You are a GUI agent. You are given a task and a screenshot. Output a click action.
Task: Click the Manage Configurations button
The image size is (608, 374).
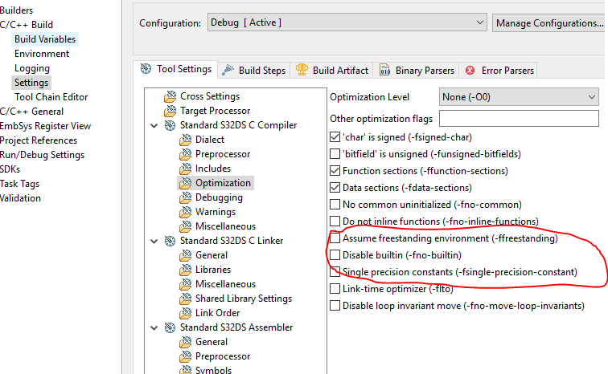pos(549,22)
